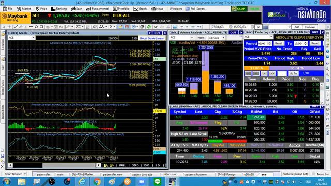Open the dropdown beside the Add button
The image size is (331, 186).
click(x=289, y=27)
